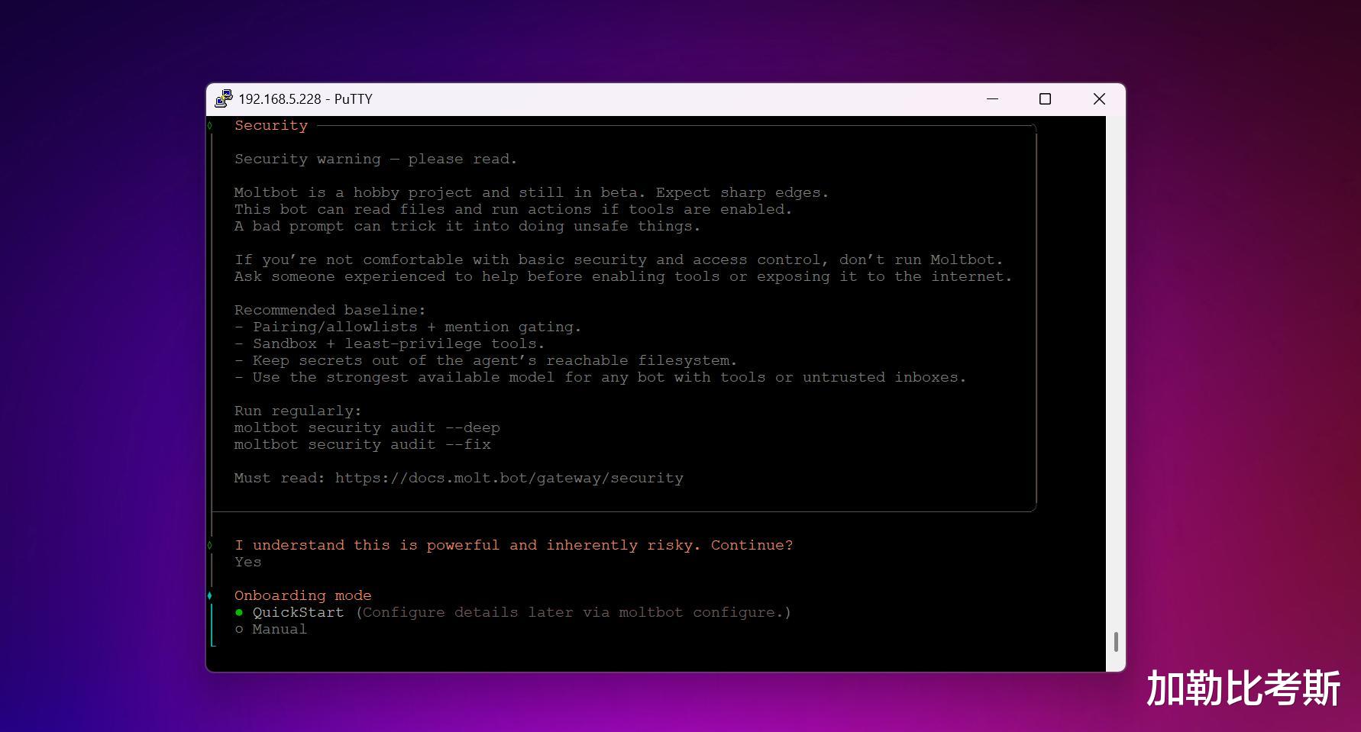The image size is (1361, 732).
Task: Click the window title '192.168.5.228 - PuTTY'
Action: (x=305, y=98)
